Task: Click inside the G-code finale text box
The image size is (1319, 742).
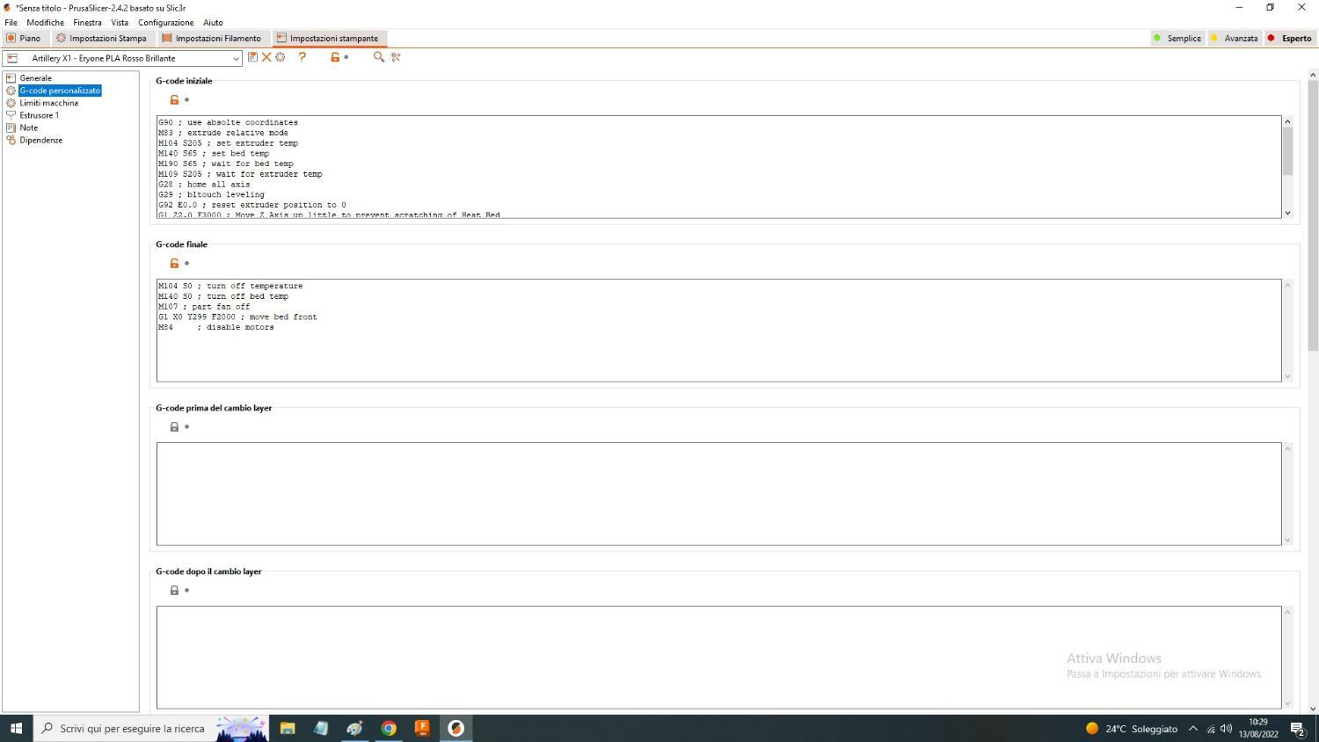Action: tap(718, 331)
